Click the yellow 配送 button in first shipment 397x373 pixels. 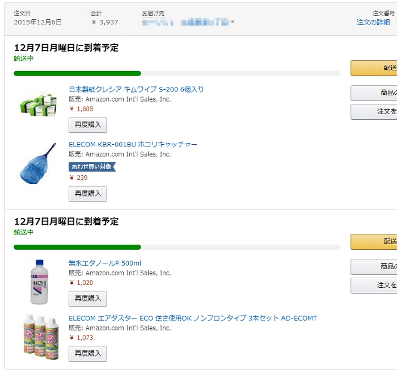374,68
